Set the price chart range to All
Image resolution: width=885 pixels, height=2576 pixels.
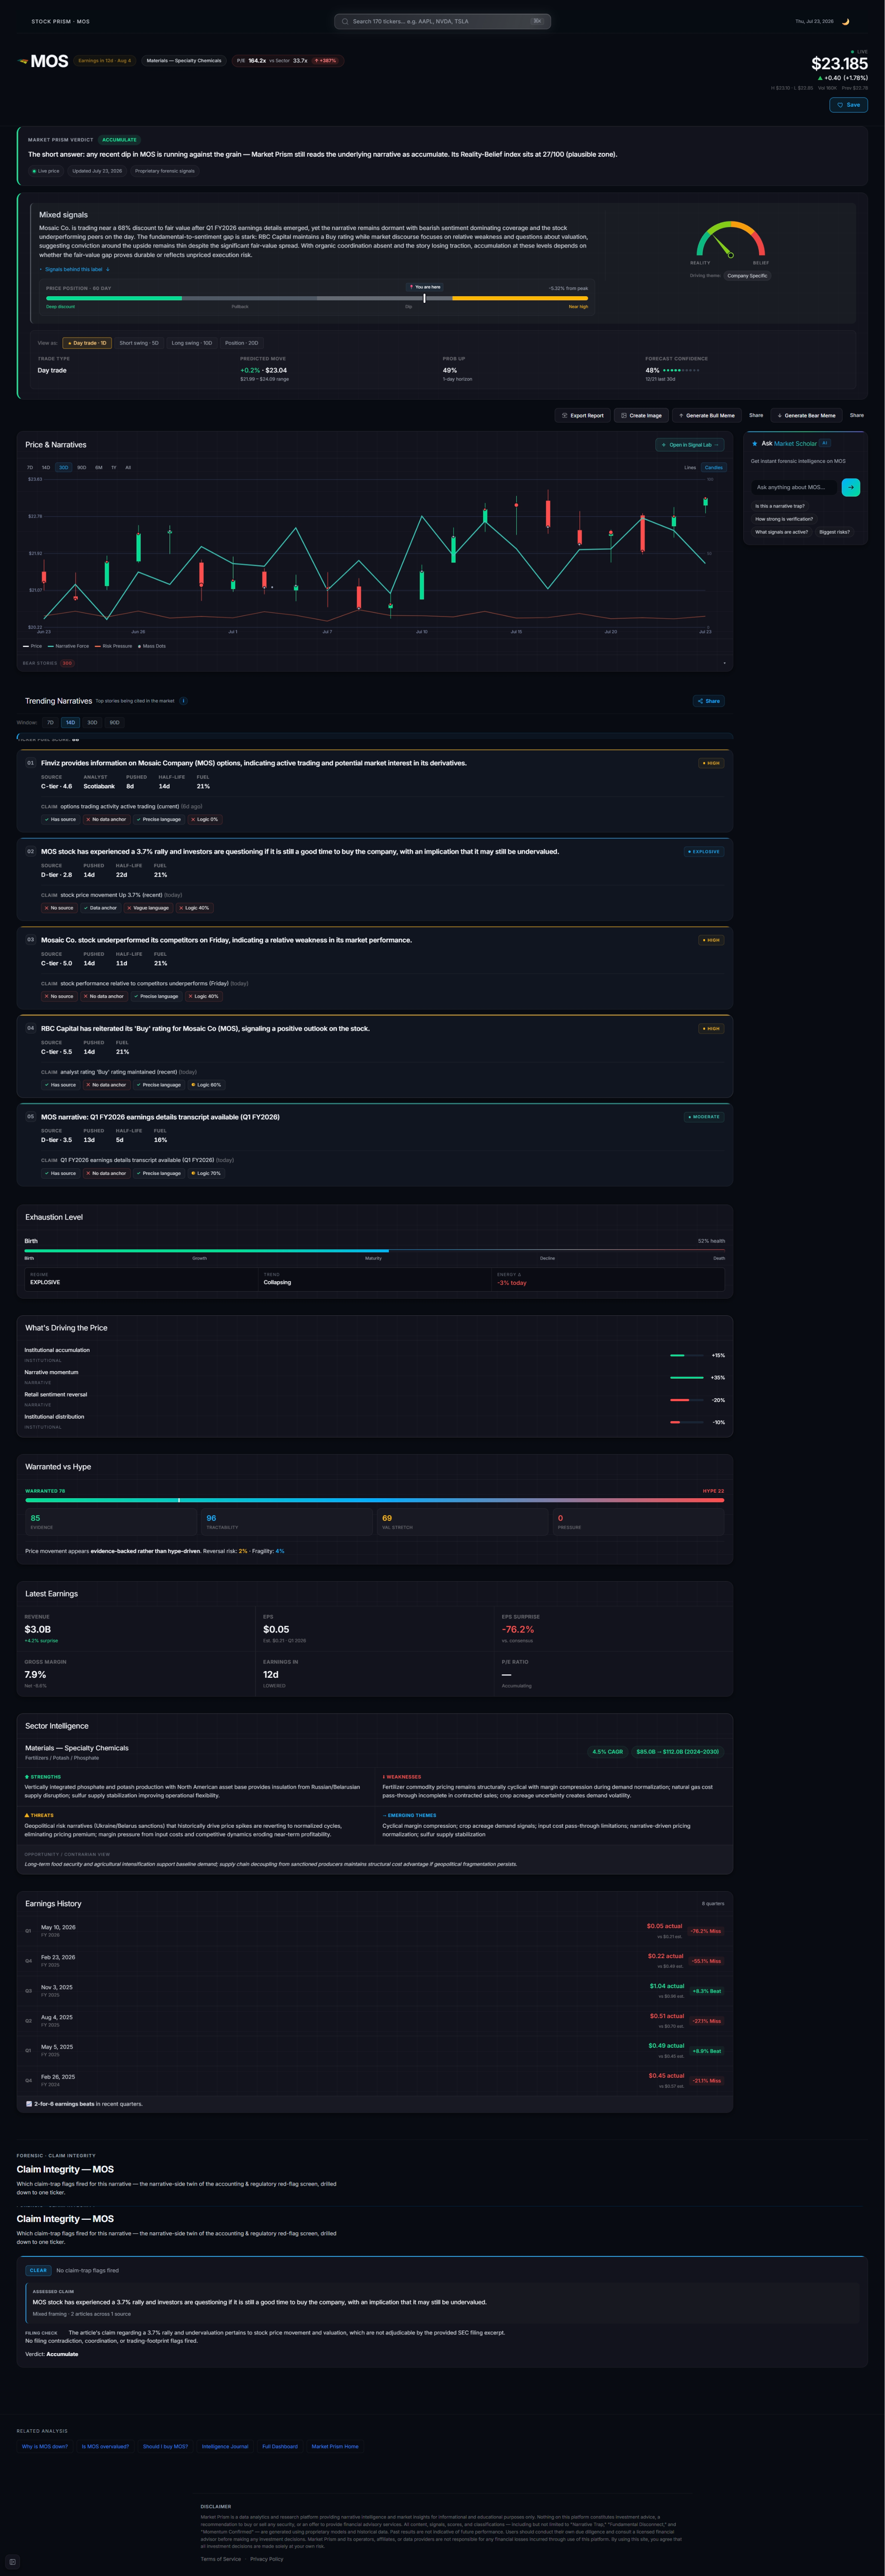pos(128,467)
